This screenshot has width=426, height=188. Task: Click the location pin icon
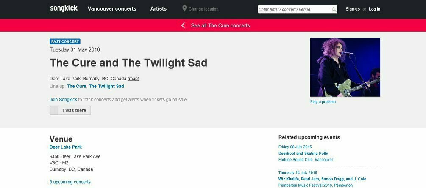(184, 9)
